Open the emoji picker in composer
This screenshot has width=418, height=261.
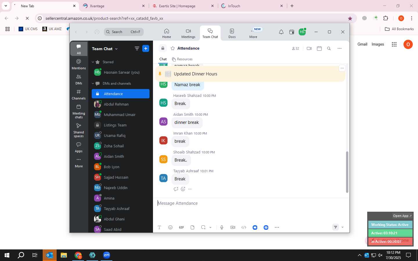tap(170, 227)
